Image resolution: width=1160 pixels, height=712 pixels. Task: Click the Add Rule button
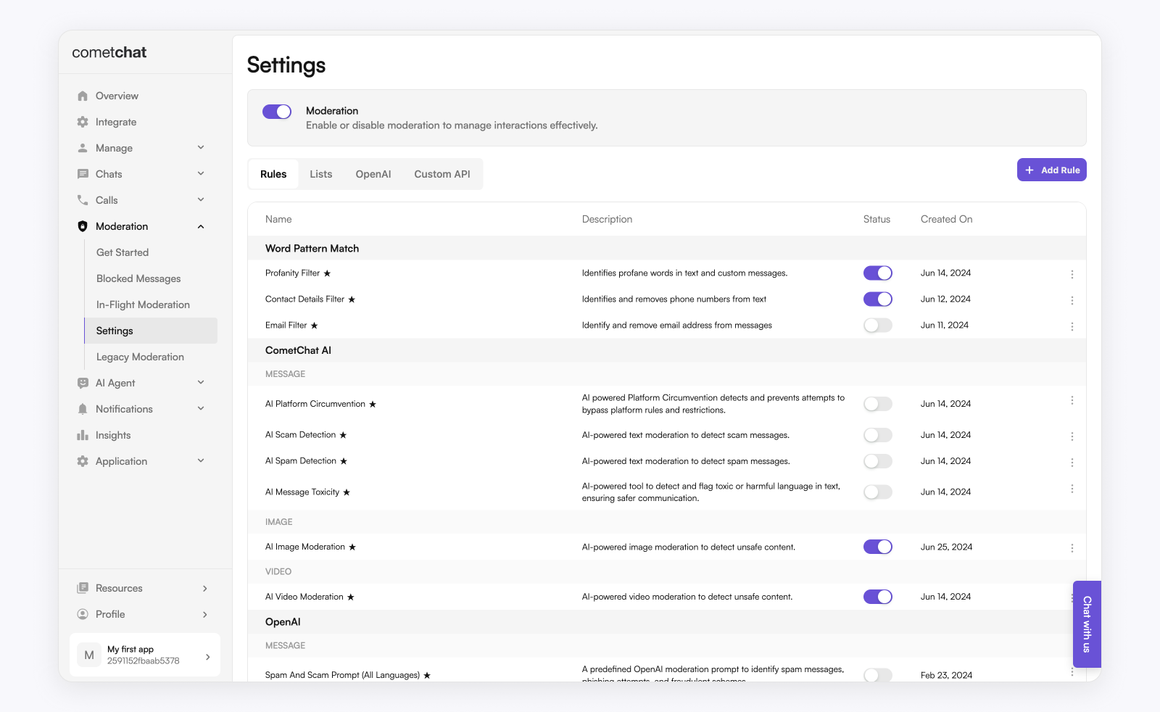tap(1051, 170)
